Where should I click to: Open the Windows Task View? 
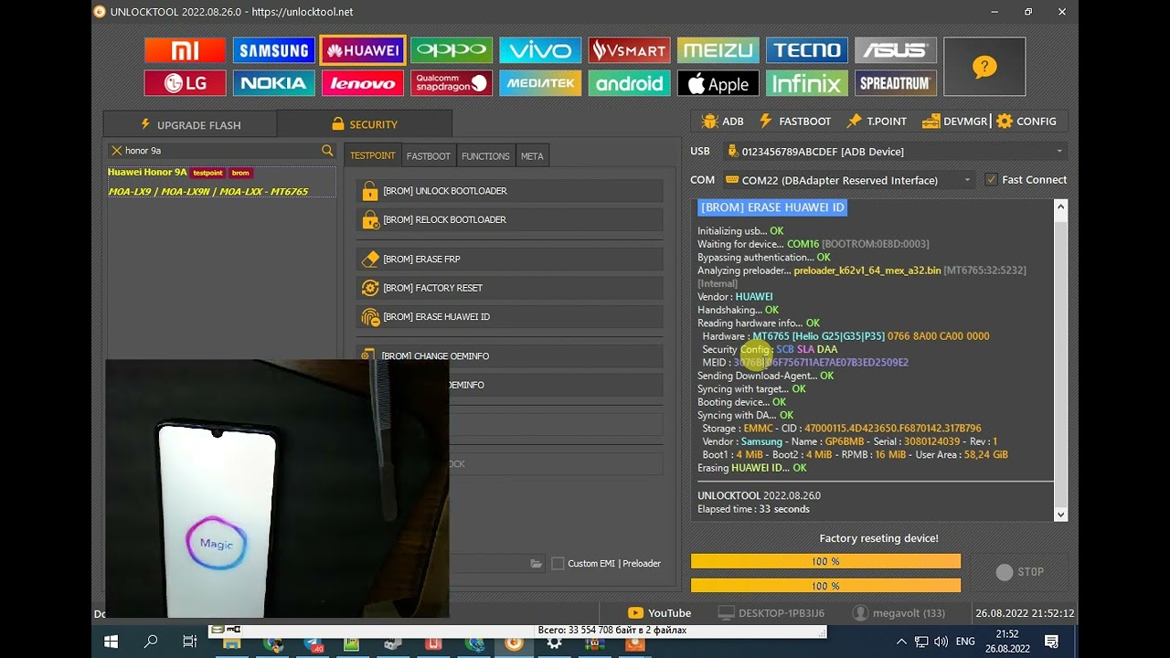pyautogui.click(x=189, y=642)
